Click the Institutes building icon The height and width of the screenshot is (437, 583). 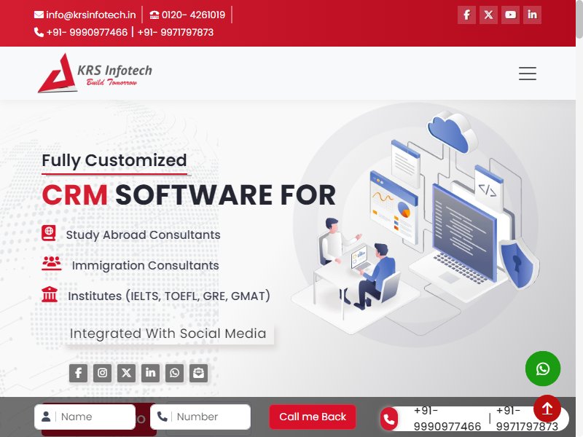[x=50, y=294]
